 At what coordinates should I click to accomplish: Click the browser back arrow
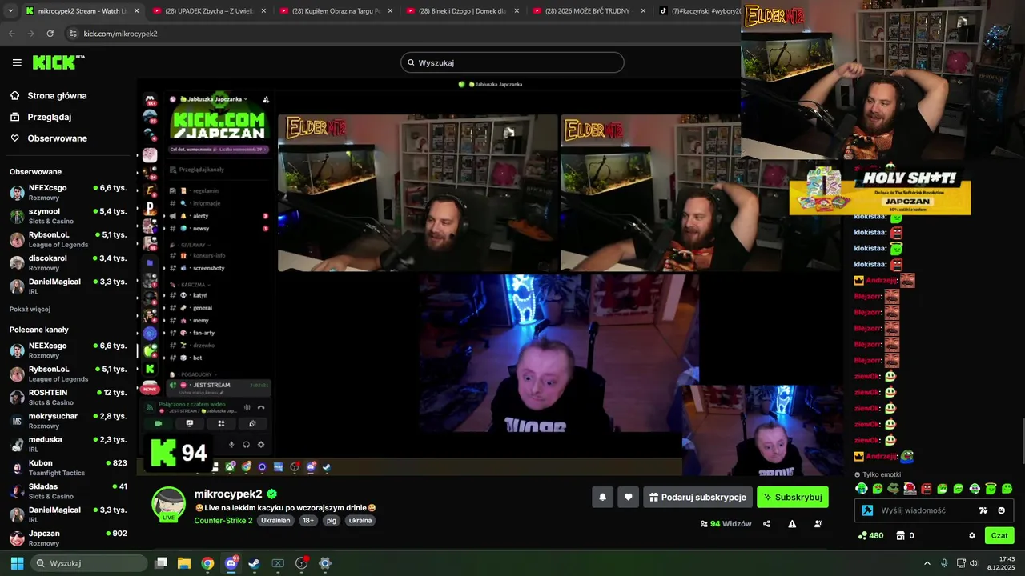(11, 34)
